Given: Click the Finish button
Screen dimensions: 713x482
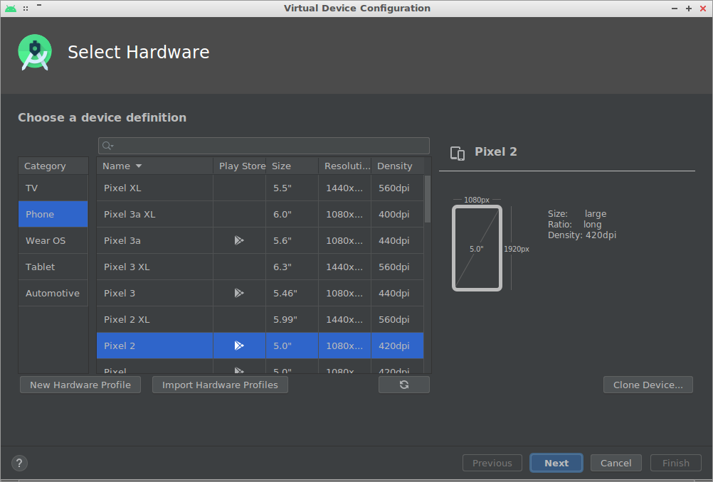Looking at the screenshot, I should pos(676,463).
